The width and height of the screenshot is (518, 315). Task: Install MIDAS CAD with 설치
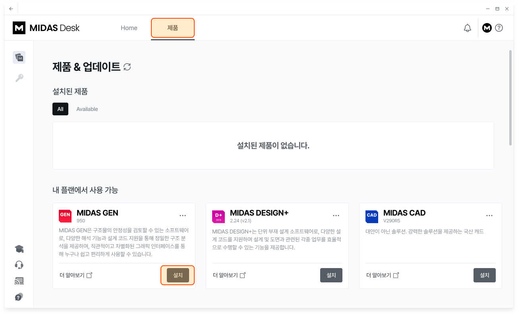pos(485,275)
